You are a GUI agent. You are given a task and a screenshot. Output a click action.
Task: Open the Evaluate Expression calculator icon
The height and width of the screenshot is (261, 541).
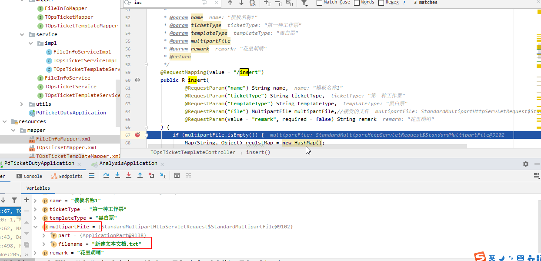[177, 176]
